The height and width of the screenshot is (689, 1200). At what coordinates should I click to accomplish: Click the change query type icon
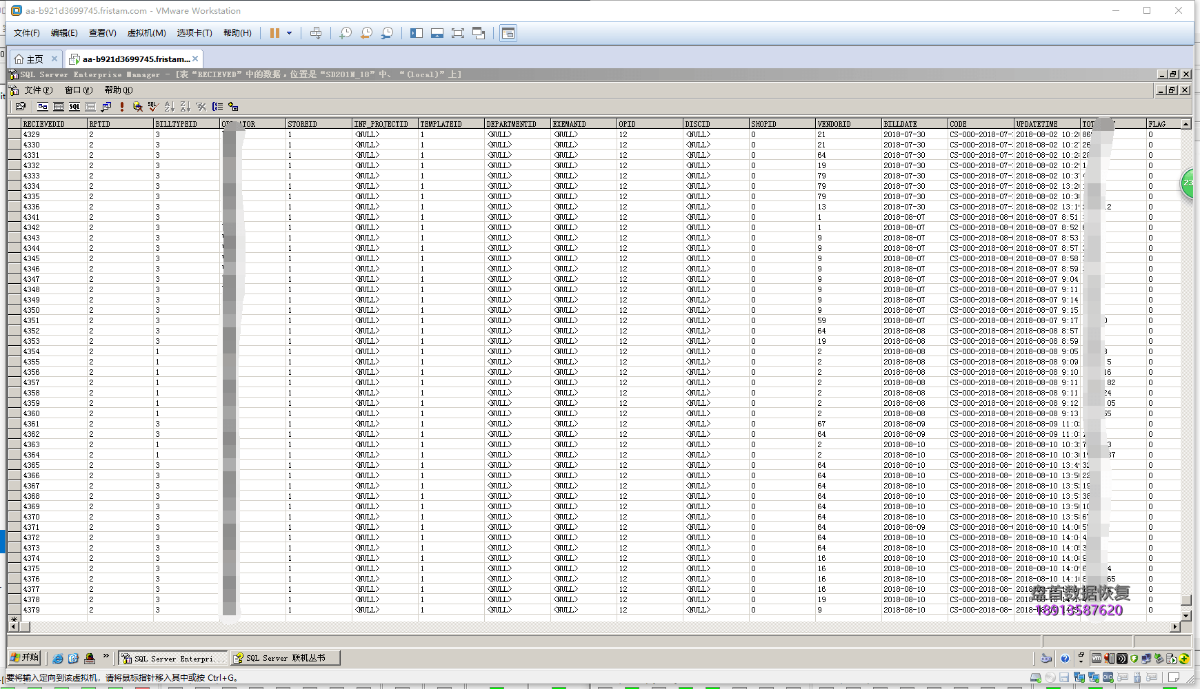(x=106, y=107)
